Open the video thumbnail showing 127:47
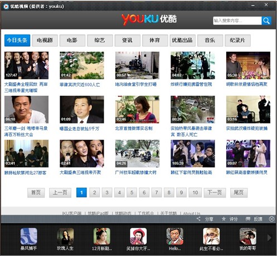The width and height of the screenshot is (277, 256). tap(26, 65)
